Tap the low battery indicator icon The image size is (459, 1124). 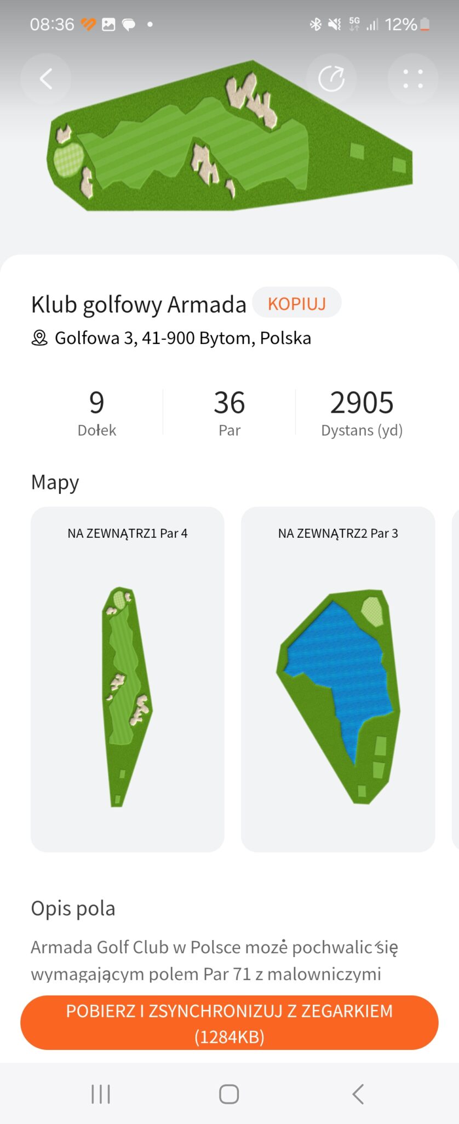point(425,24)
